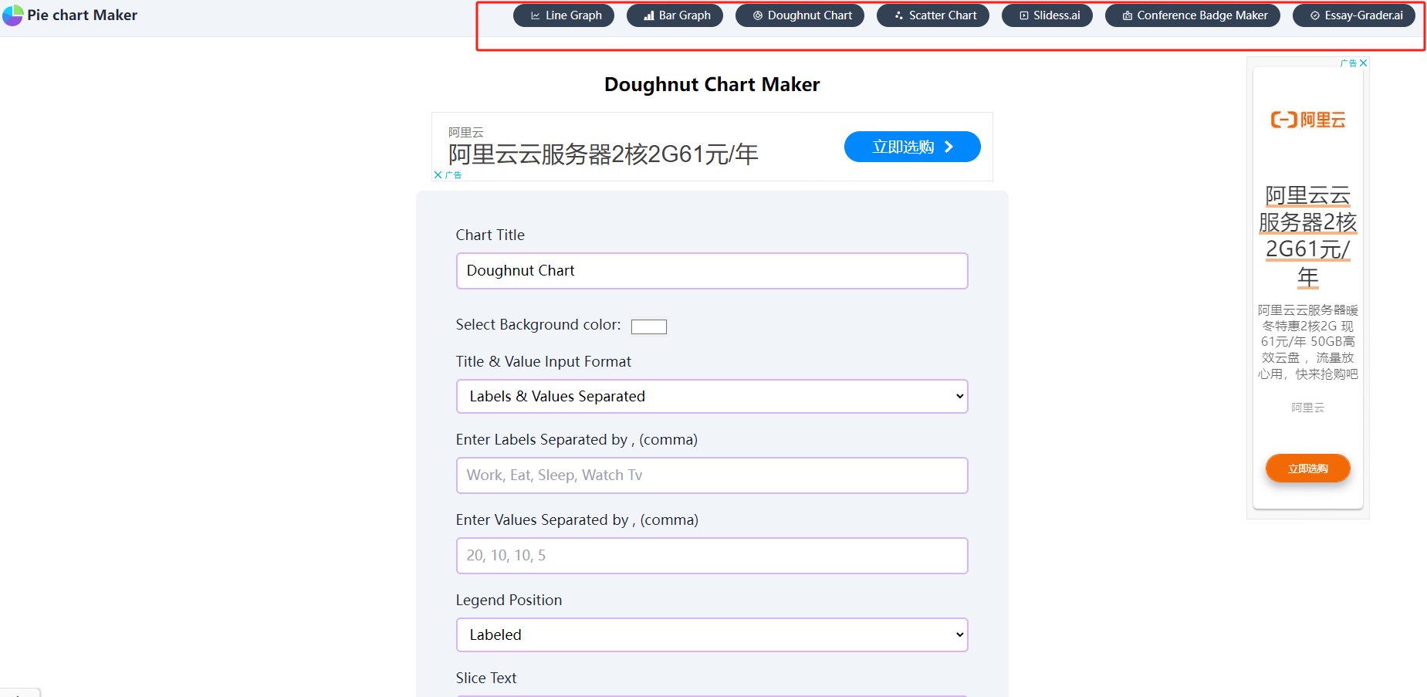This screenshot has width=1427, height=697.
Task: Click the orange 立即选购 button in sidebar ad
Action: click(x=1307, y=468)
